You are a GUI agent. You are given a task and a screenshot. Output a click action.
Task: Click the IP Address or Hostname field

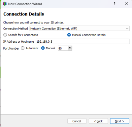coord(82,41)
